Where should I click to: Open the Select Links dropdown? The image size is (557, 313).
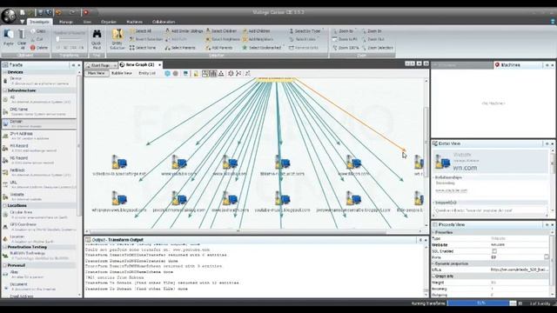(x=303, y=39)
